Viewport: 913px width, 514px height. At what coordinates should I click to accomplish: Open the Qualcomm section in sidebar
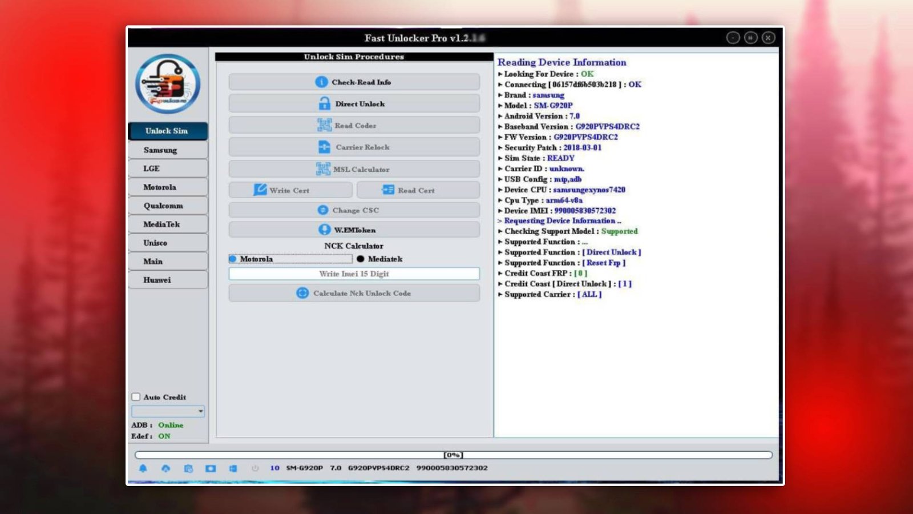(167, 206)
